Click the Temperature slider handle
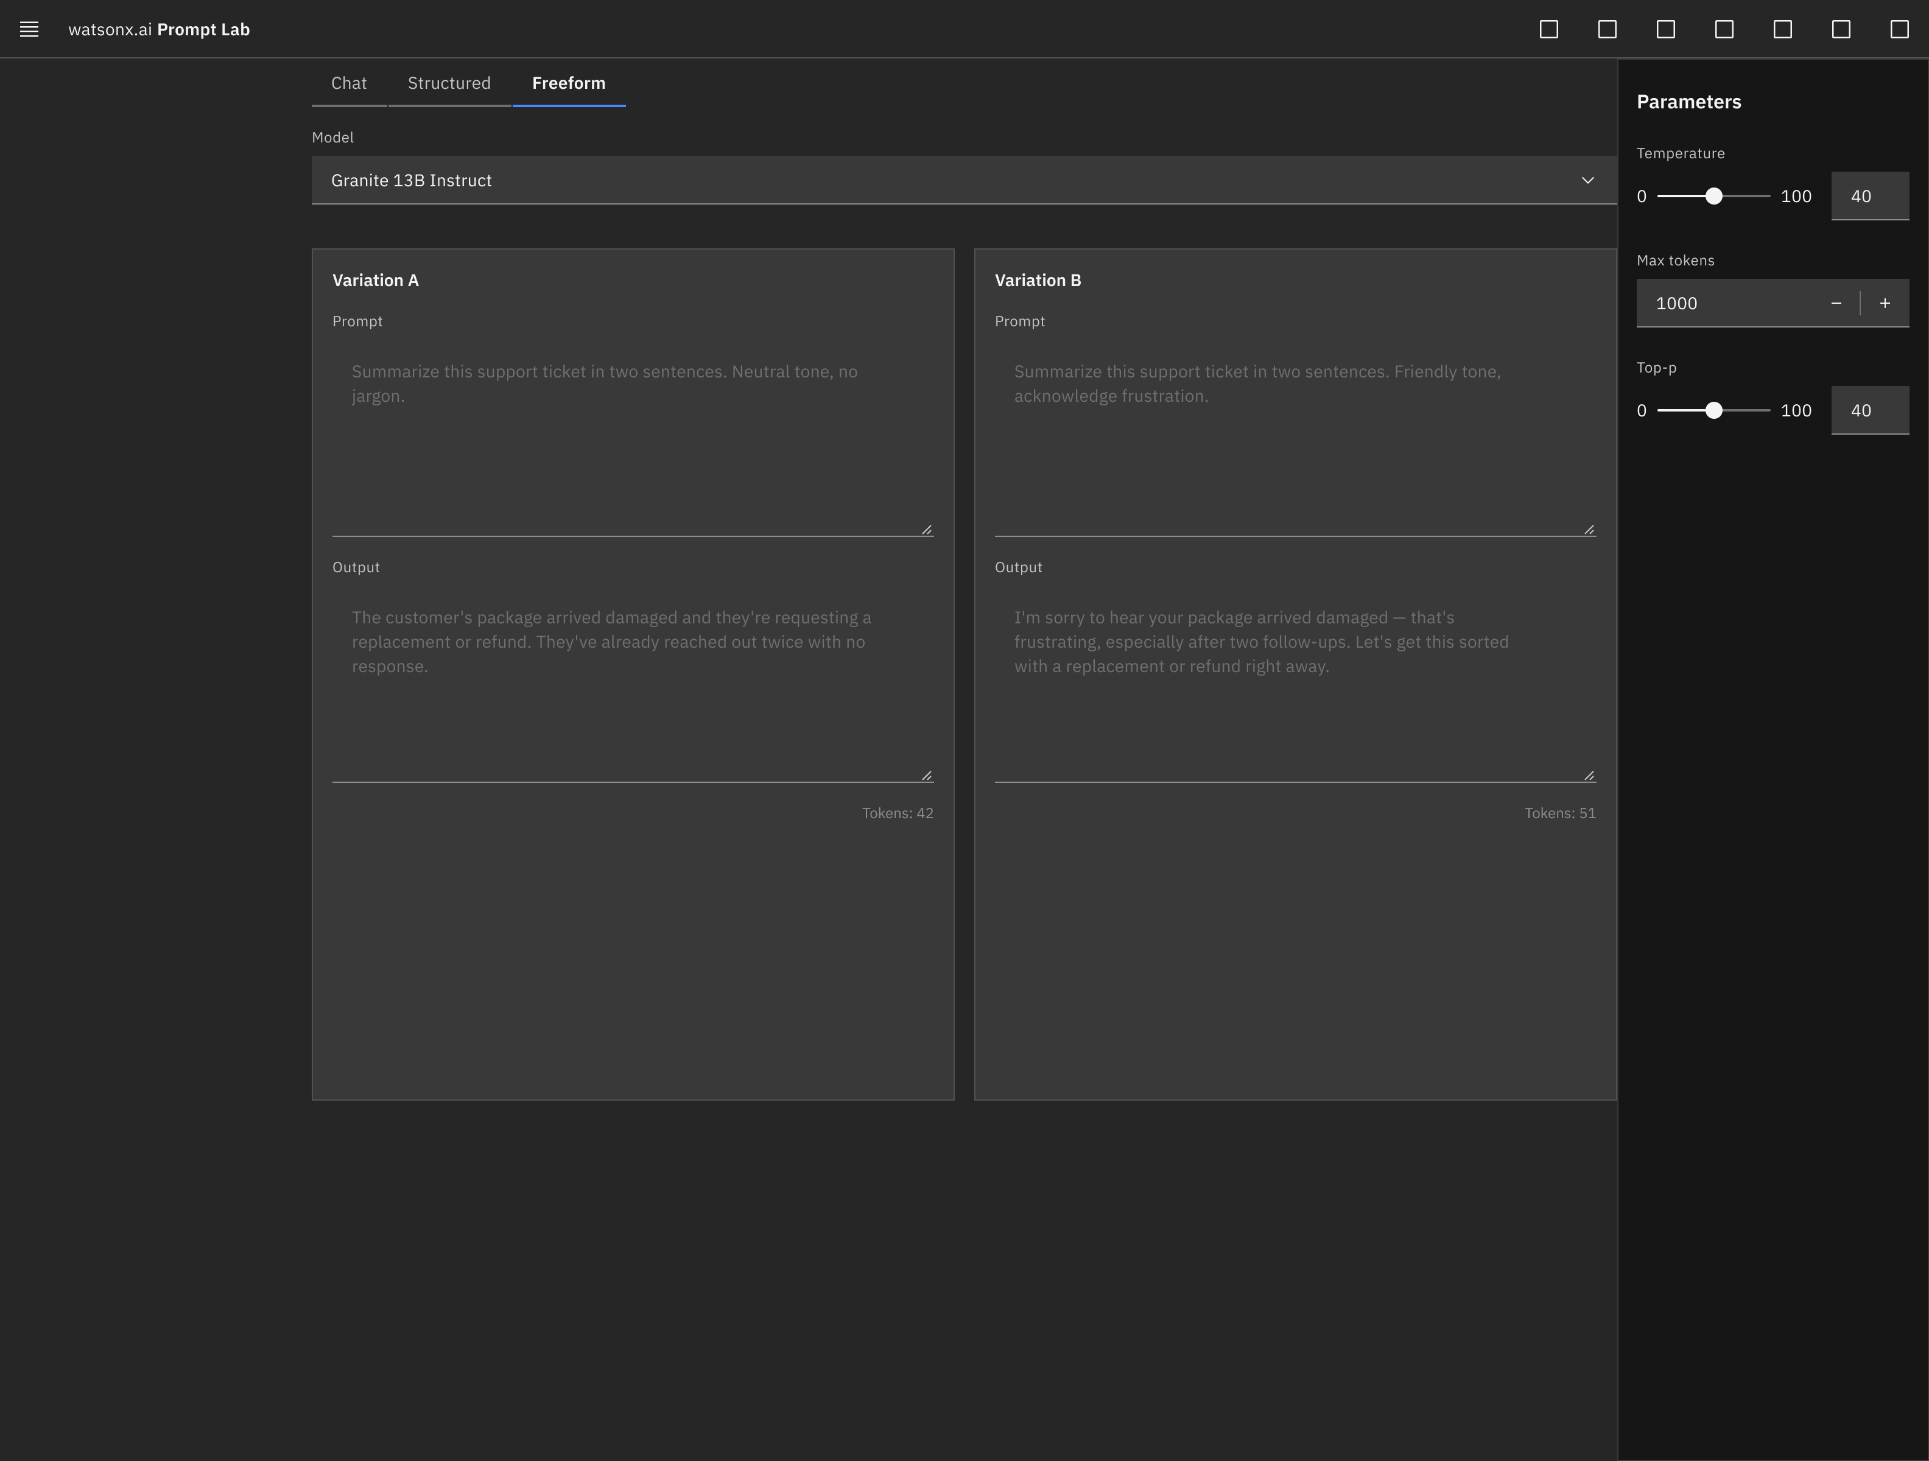Viewport: 1929px width, 1461px height. click(1713, 196)
